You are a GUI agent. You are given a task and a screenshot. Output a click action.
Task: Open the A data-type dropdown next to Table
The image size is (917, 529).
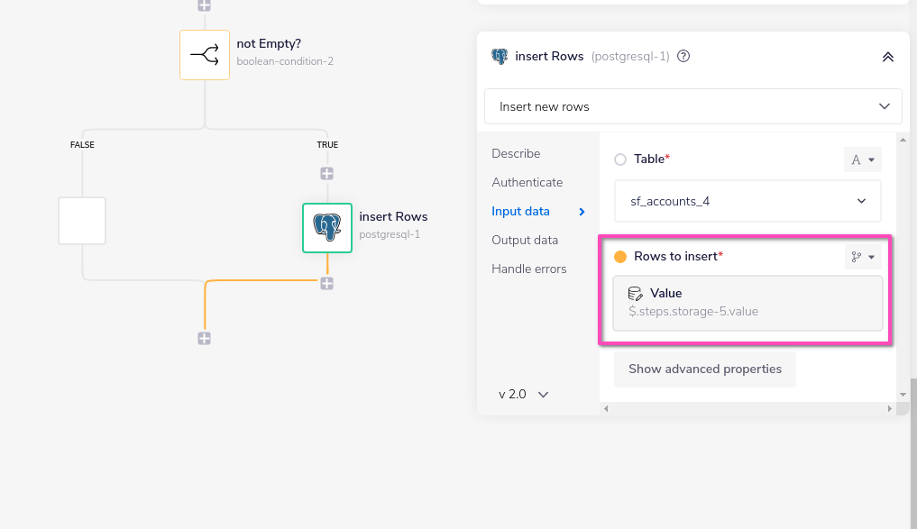tap(862, 159)
